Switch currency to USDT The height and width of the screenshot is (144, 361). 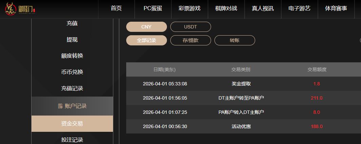click(x=191, y=27)
